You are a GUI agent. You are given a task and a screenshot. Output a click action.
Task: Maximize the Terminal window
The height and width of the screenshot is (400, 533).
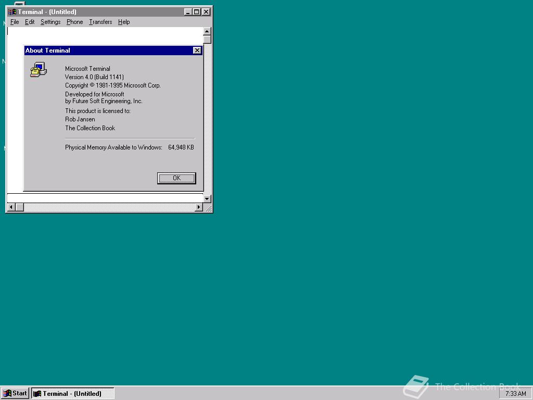196,12
